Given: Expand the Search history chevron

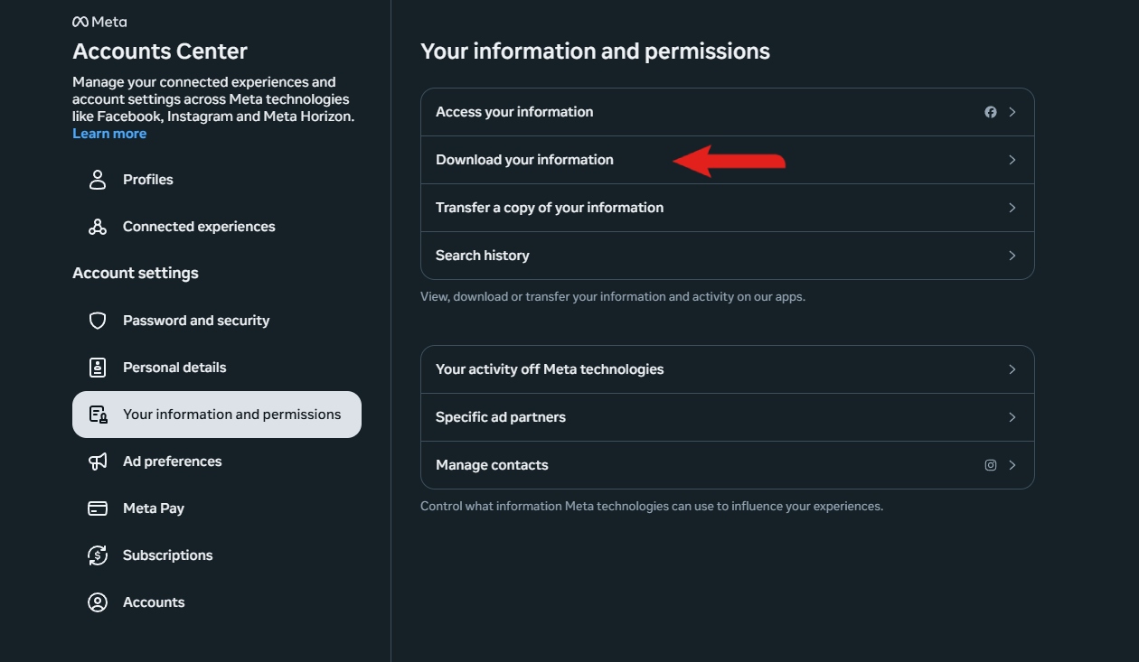Looking at the screenshot, I should 1012,256.
